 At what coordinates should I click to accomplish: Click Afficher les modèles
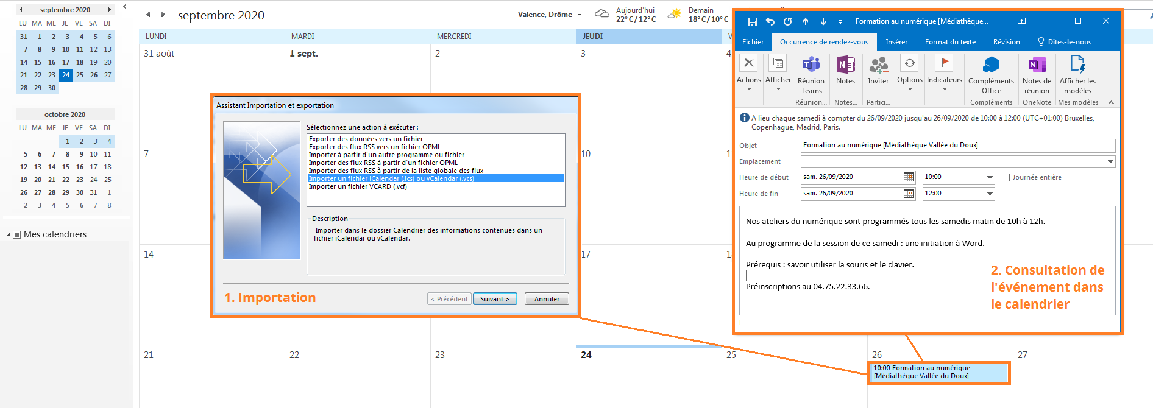pyautogui.click(x=1077, y=76)
